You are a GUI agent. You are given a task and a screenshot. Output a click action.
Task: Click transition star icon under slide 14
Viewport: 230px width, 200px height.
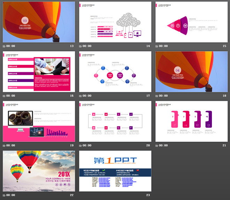(80, 46)
